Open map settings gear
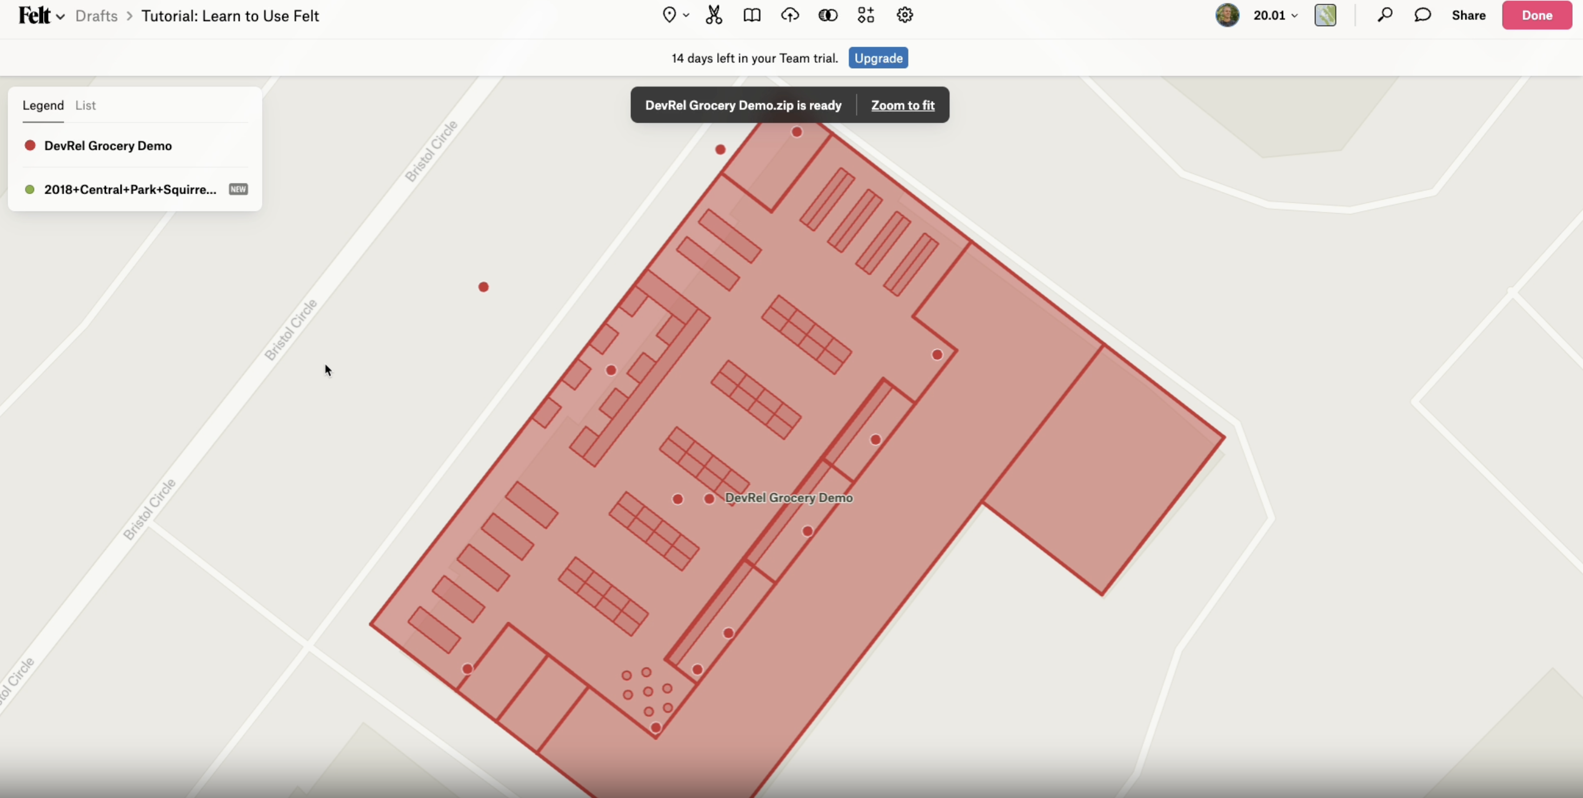1583x798 pixels. tap(904, 15)
